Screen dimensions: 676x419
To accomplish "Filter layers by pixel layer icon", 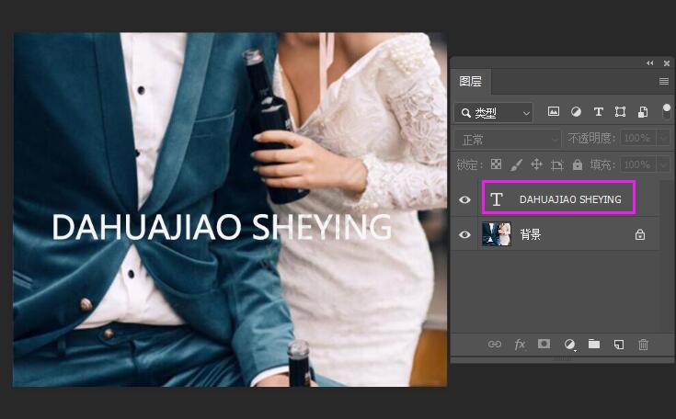I will (x=553, y=112).
